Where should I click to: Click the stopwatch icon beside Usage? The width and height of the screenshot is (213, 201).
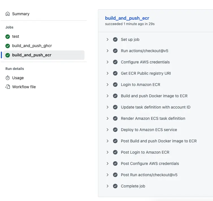coord(8,78)
